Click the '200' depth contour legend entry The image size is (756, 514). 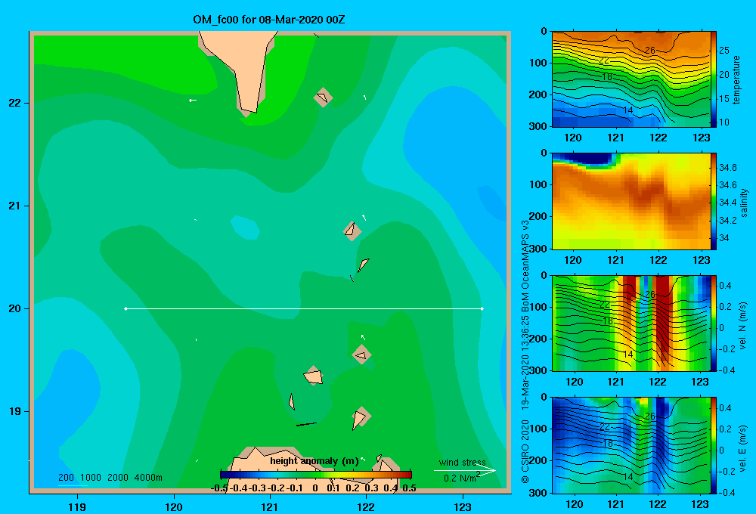click(x=66, y=478)
